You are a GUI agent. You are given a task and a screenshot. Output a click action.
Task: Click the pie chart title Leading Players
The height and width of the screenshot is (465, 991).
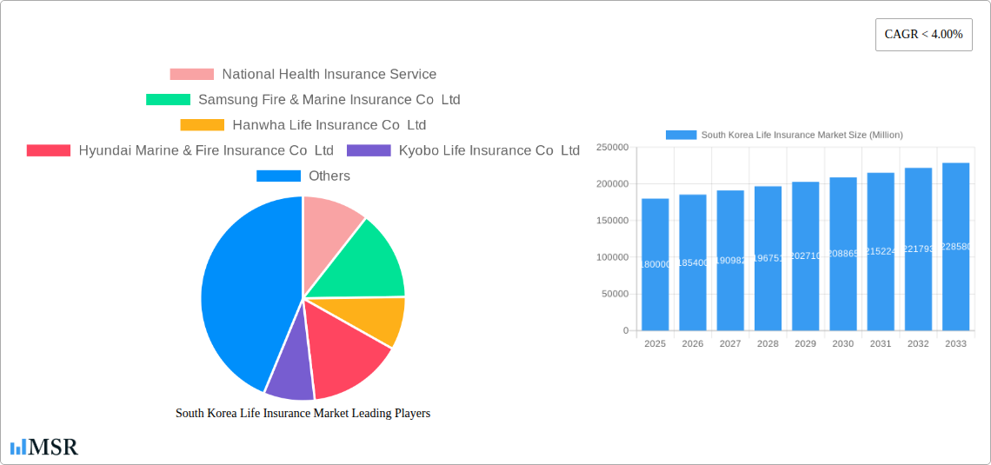click(x=303, y=413)
